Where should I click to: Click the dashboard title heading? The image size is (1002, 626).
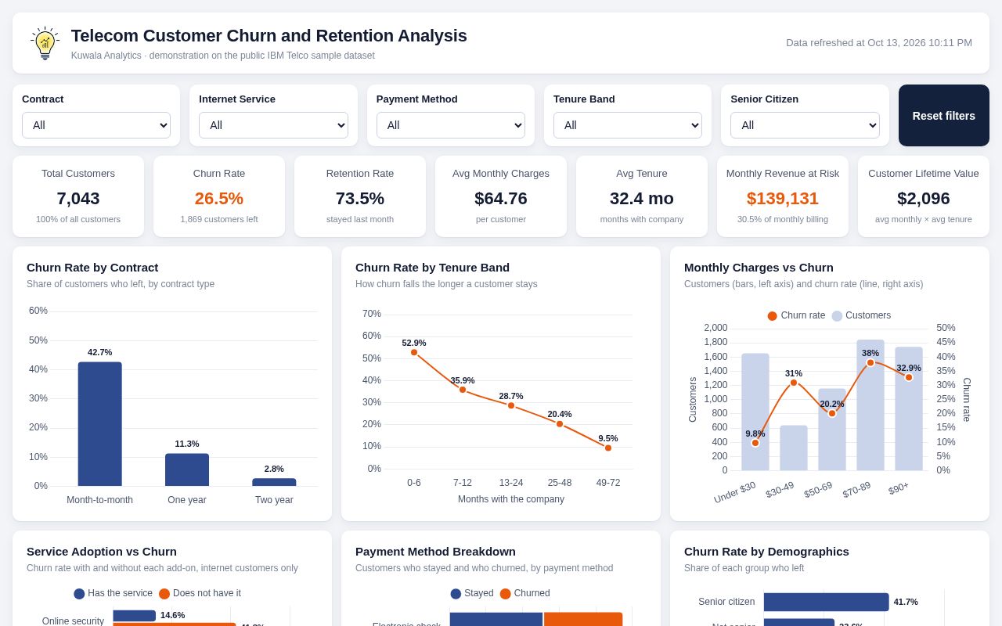(269, 36)
